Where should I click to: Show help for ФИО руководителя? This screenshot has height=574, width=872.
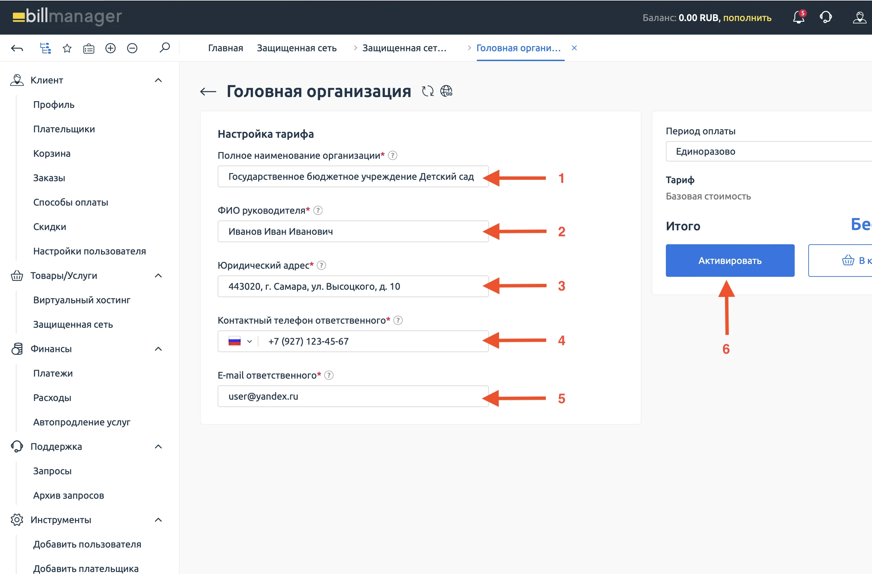[x=318, y=210]
